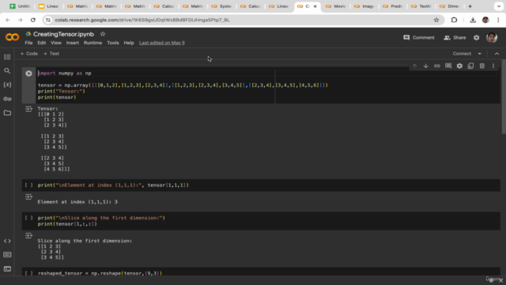Open the Connect options dropdown arrow
The height and width of the screenshot is (285, 506).
480,54
